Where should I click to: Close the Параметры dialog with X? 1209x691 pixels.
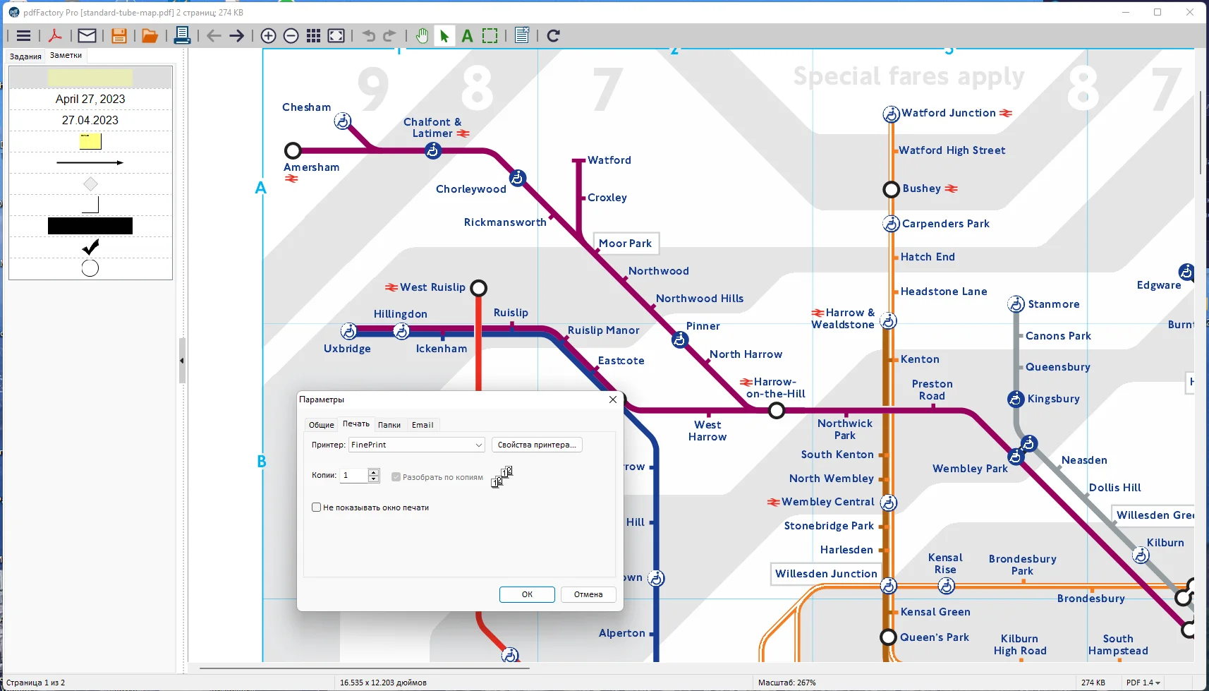tap(613, 399)
